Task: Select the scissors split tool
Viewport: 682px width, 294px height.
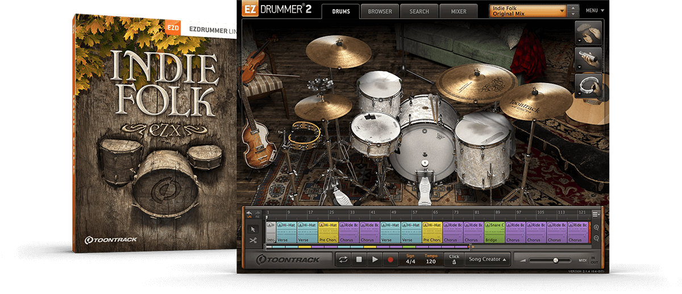Action: click(x=253, y=241)
